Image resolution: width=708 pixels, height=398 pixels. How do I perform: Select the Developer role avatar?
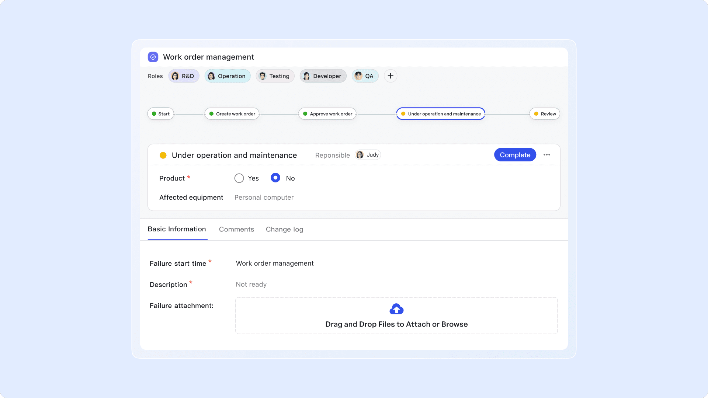click(306, 76)
